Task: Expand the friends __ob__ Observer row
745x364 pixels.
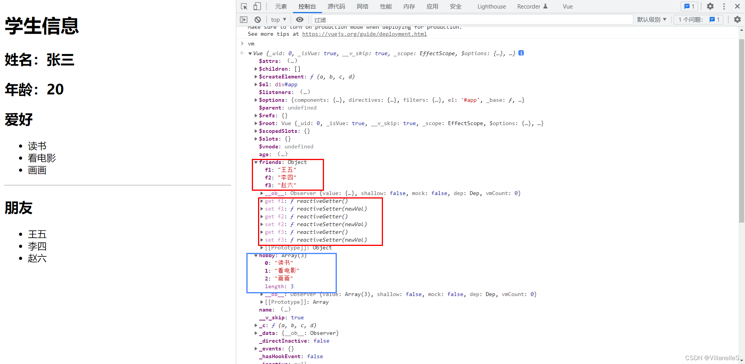Action: click(x=262, y=193)
